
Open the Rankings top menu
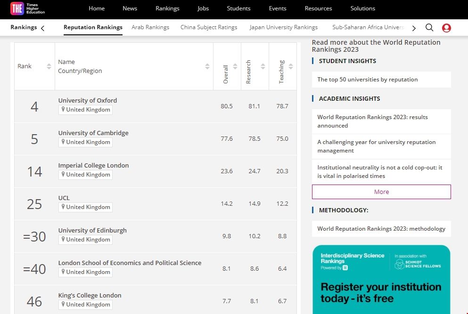click(167, 8)
